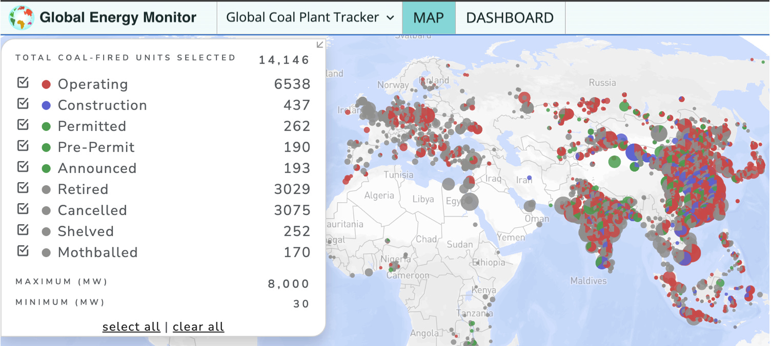Click the Ethiopia label on the map
Screen dimensions: 771x346
tap(489, 263)
